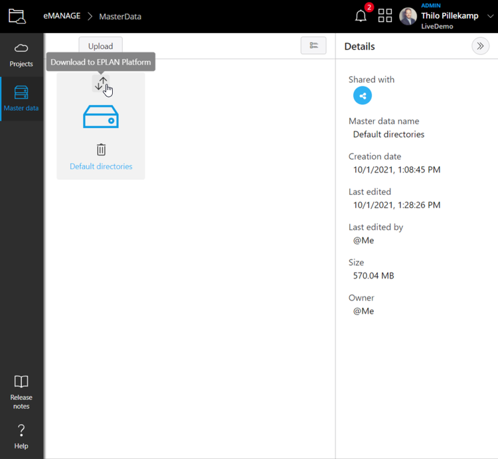Select the blue drive thumbnail image

(101, 117)
